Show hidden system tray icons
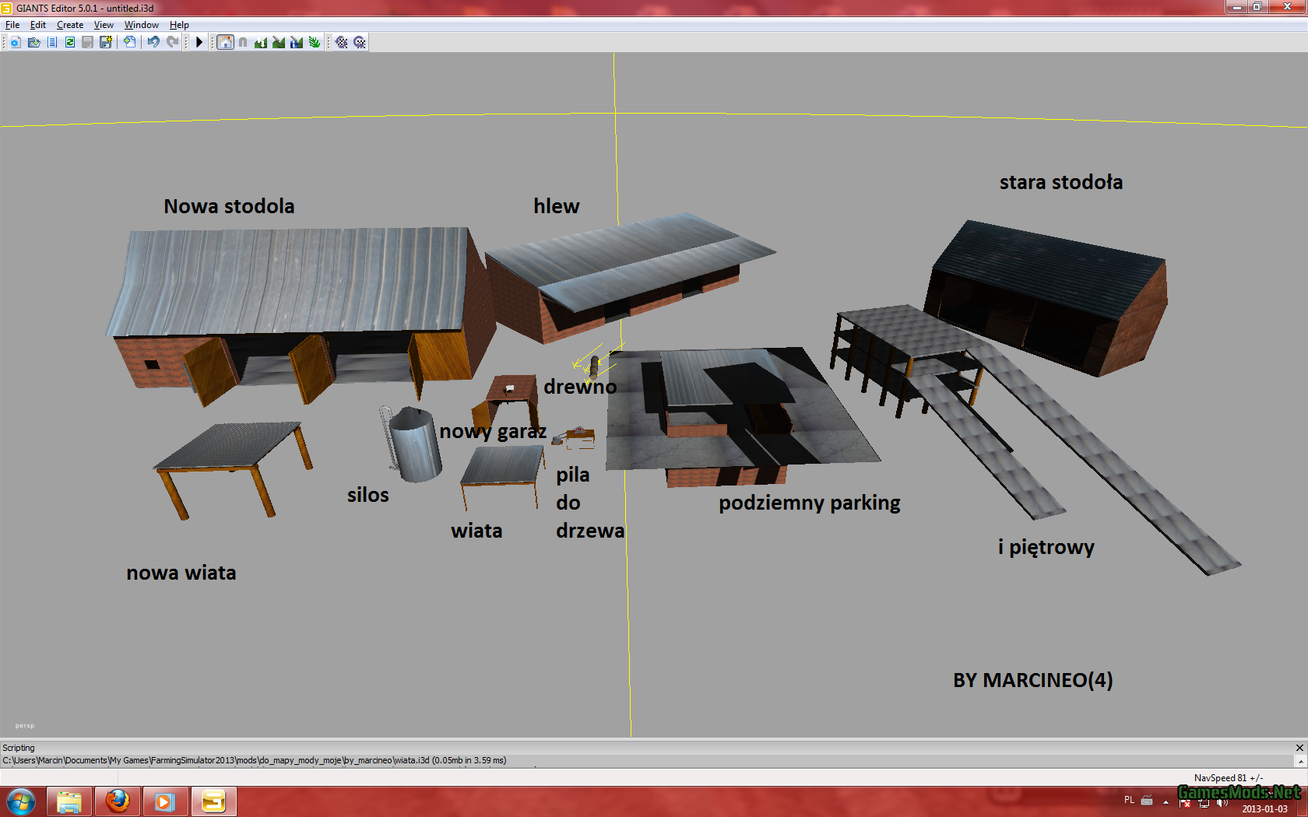Image resolution: width=1308 pixels, height=817 pixels. click(x=1166, y=801)
